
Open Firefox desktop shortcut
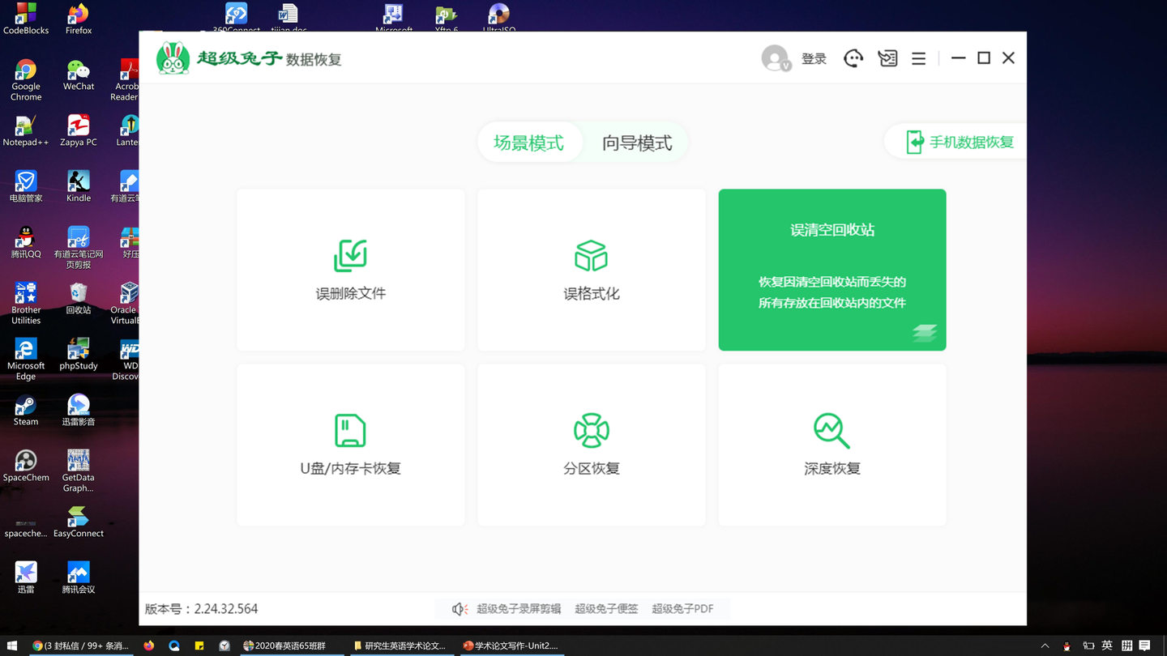point(79,19)
